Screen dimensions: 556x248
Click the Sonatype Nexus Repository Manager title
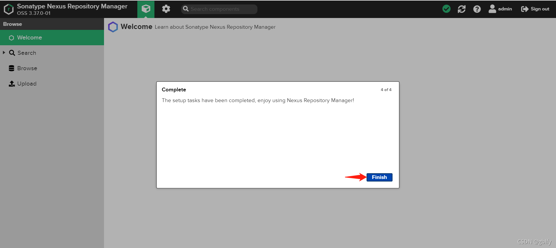coord(72,6)
